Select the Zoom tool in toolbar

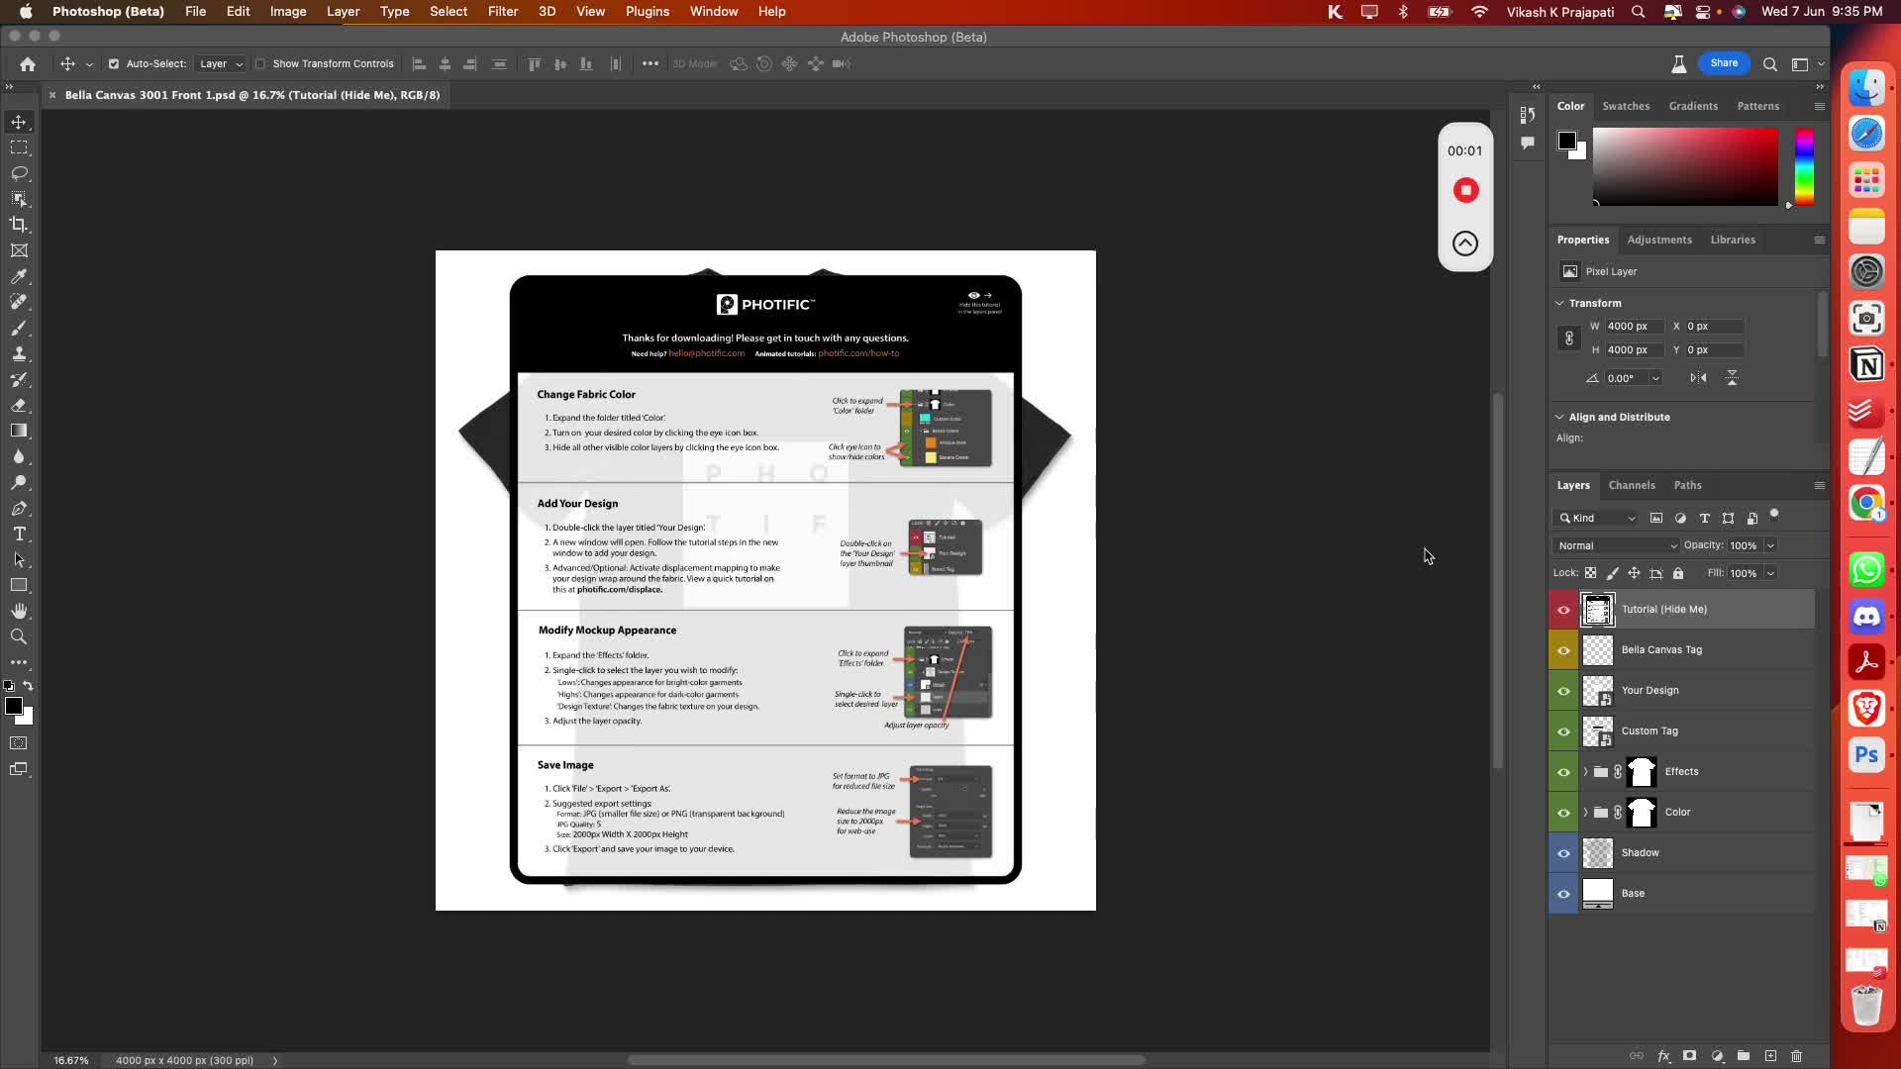point(19,636)
